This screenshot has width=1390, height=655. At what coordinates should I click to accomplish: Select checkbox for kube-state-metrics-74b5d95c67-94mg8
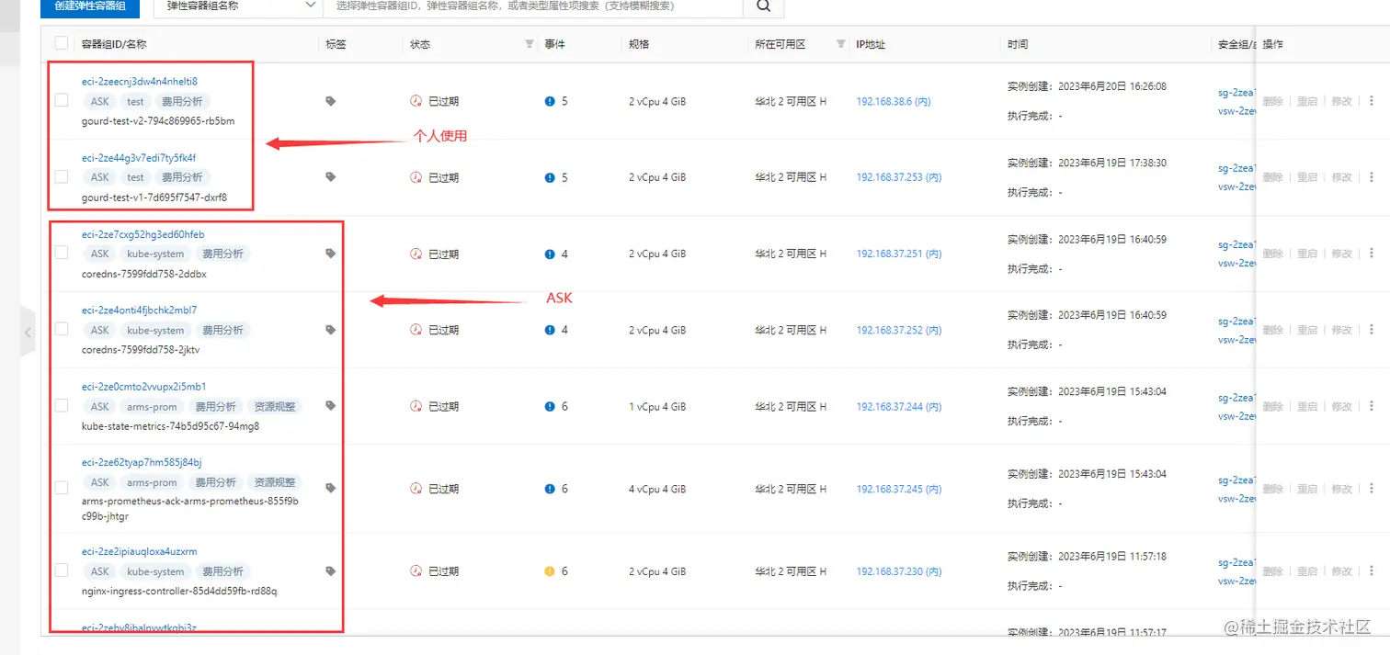point(62,405)
